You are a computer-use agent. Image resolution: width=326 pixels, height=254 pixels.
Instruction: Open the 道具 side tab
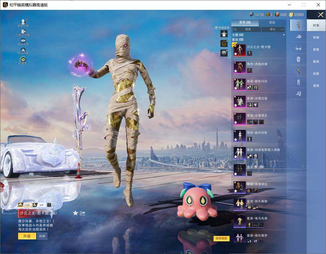coord(316,86)
